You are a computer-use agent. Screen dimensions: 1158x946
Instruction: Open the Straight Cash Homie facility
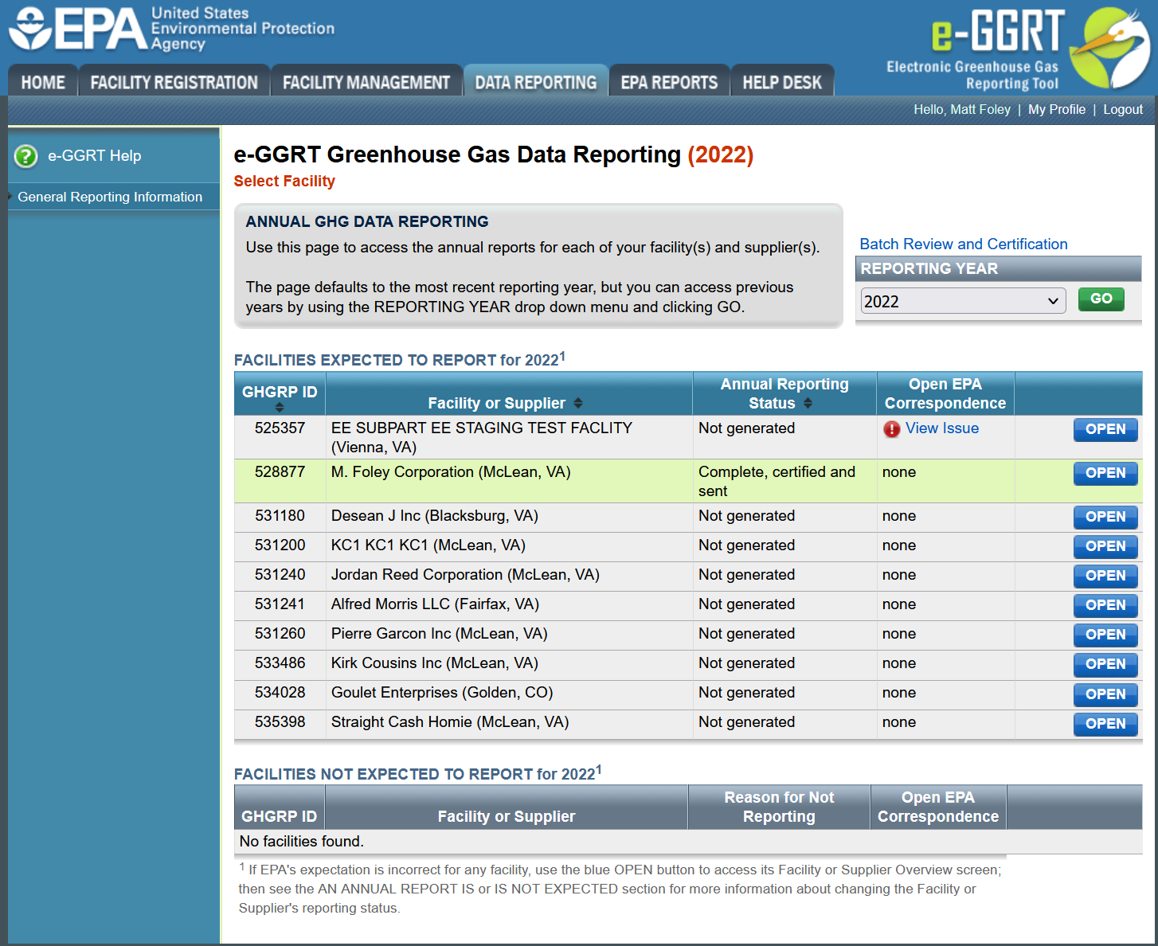pos(1105,724)
